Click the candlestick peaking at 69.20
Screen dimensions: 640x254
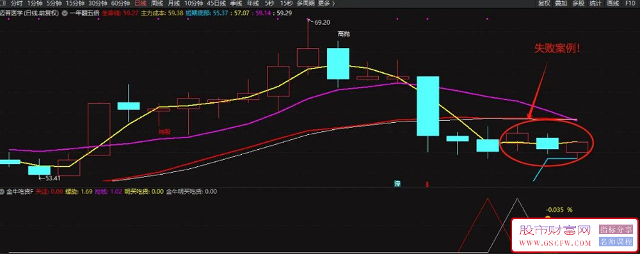click(308, 57)
